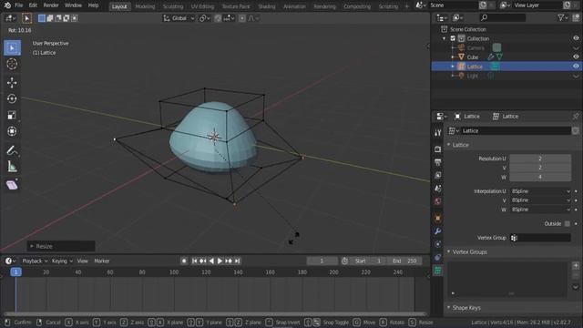Open the Object properties tab

pyautogui.click(x=437, y=218)
